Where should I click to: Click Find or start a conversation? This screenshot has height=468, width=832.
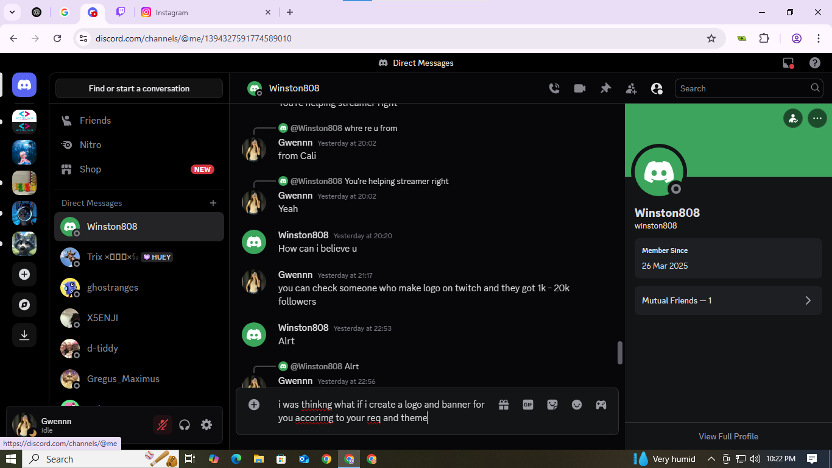pyautogui.click(x=139, y=88)
